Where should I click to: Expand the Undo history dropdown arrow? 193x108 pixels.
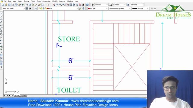[x=46, y=5]
